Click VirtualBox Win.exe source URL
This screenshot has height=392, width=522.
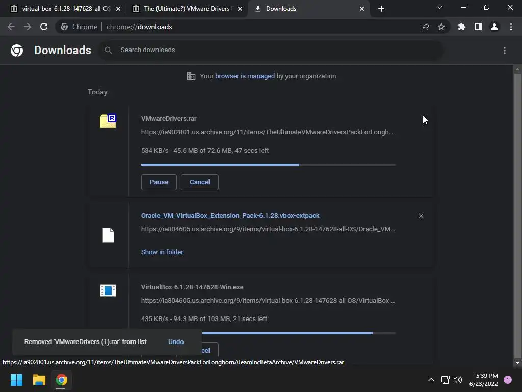[x=268, y=300]
